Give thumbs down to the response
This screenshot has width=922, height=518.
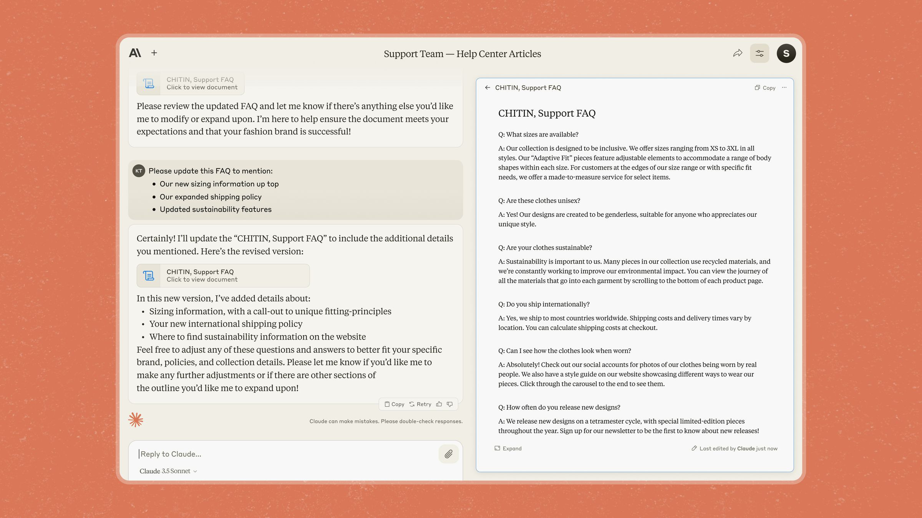tap(450, 404)
